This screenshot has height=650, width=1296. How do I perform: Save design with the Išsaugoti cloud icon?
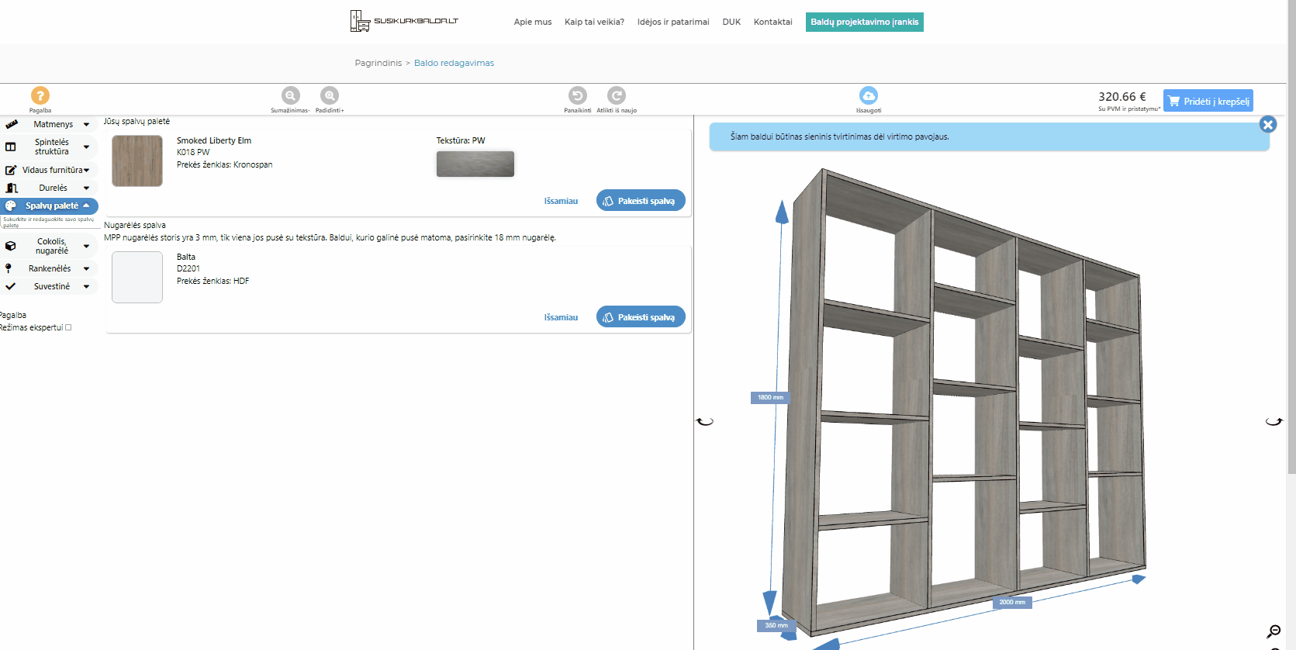pos(869,95)
